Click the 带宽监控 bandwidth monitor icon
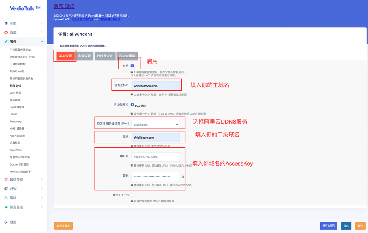This screenshot has width=368, height=233. coord(6,207)
